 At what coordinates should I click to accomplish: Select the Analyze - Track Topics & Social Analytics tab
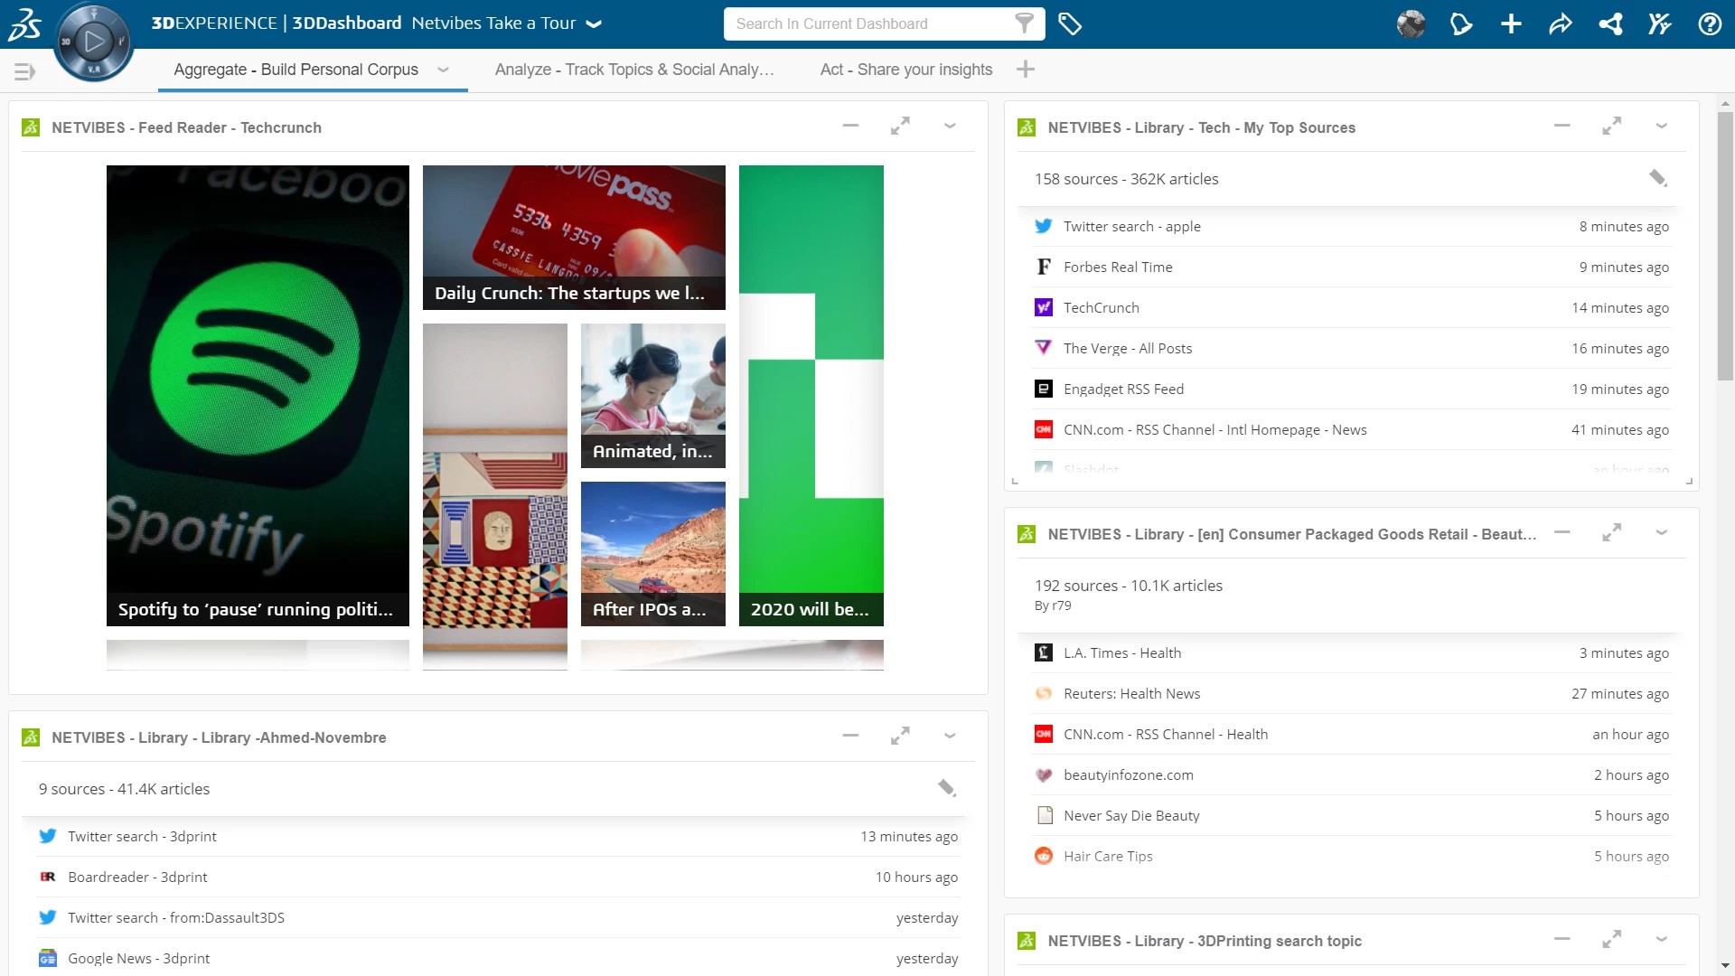coord(634,69)
